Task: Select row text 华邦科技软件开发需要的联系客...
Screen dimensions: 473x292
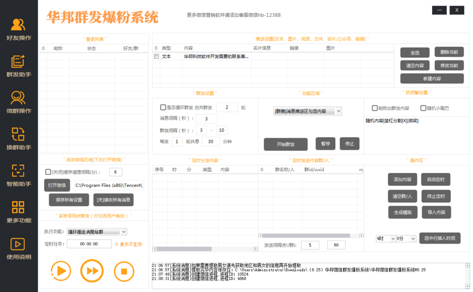Action: click(216, 56)
